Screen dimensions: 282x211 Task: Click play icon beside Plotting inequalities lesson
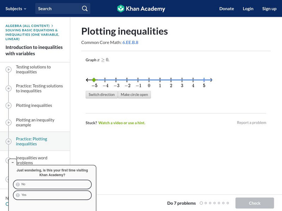8,105
